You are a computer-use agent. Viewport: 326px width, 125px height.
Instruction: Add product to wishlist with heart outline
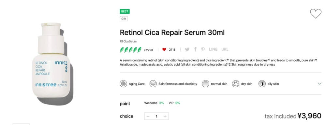pos(316,14)
